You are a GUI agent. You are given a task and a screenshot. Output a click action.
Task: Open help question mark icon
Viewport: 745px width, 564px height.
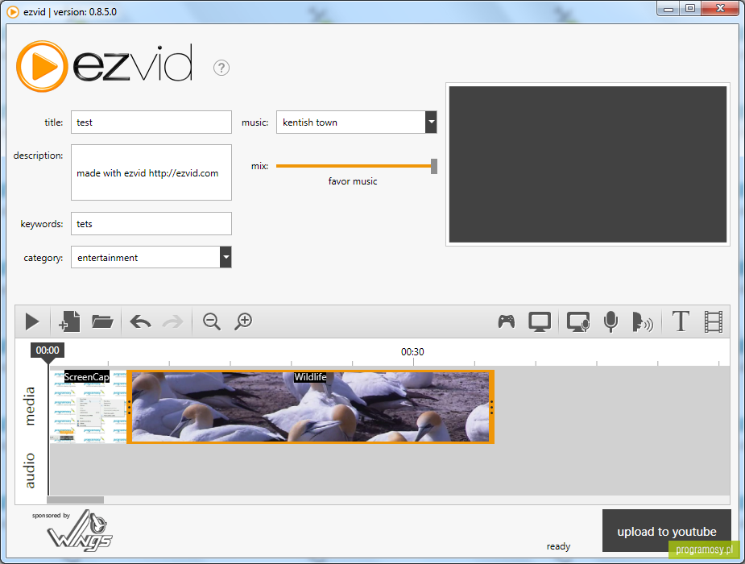221,68
